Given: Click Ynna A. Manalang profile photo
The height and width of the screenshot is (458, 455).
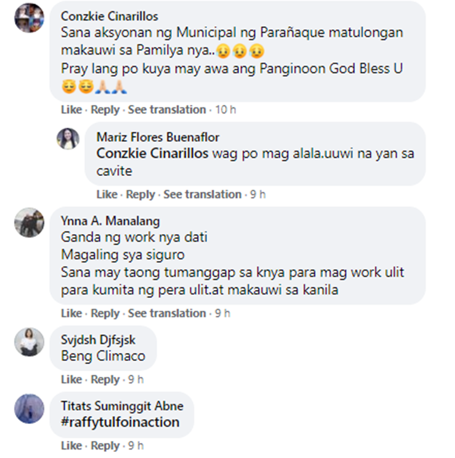Looking at the screenshot, I should coord(29,223).
